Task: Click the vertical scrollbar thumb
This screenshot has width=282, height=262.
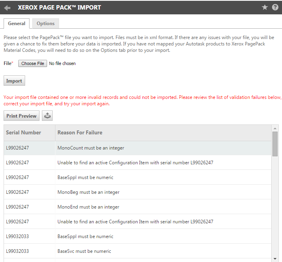Action: point(275,144)
